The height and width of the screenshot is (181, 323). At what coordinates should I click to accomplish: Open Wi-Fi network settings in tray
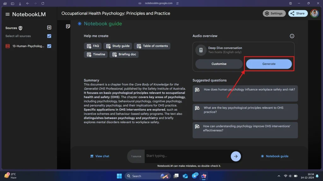coord(285,176)
